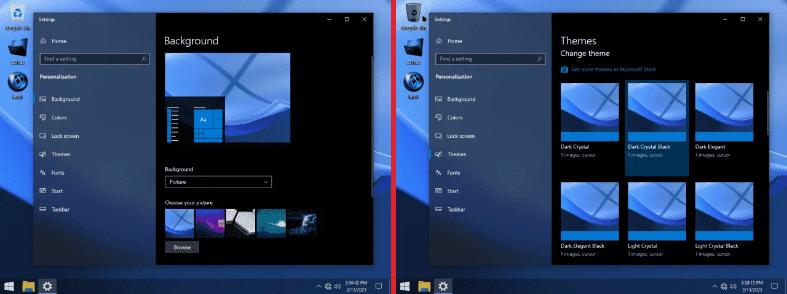Open the clock showing 3:36:42 PM

356,286
